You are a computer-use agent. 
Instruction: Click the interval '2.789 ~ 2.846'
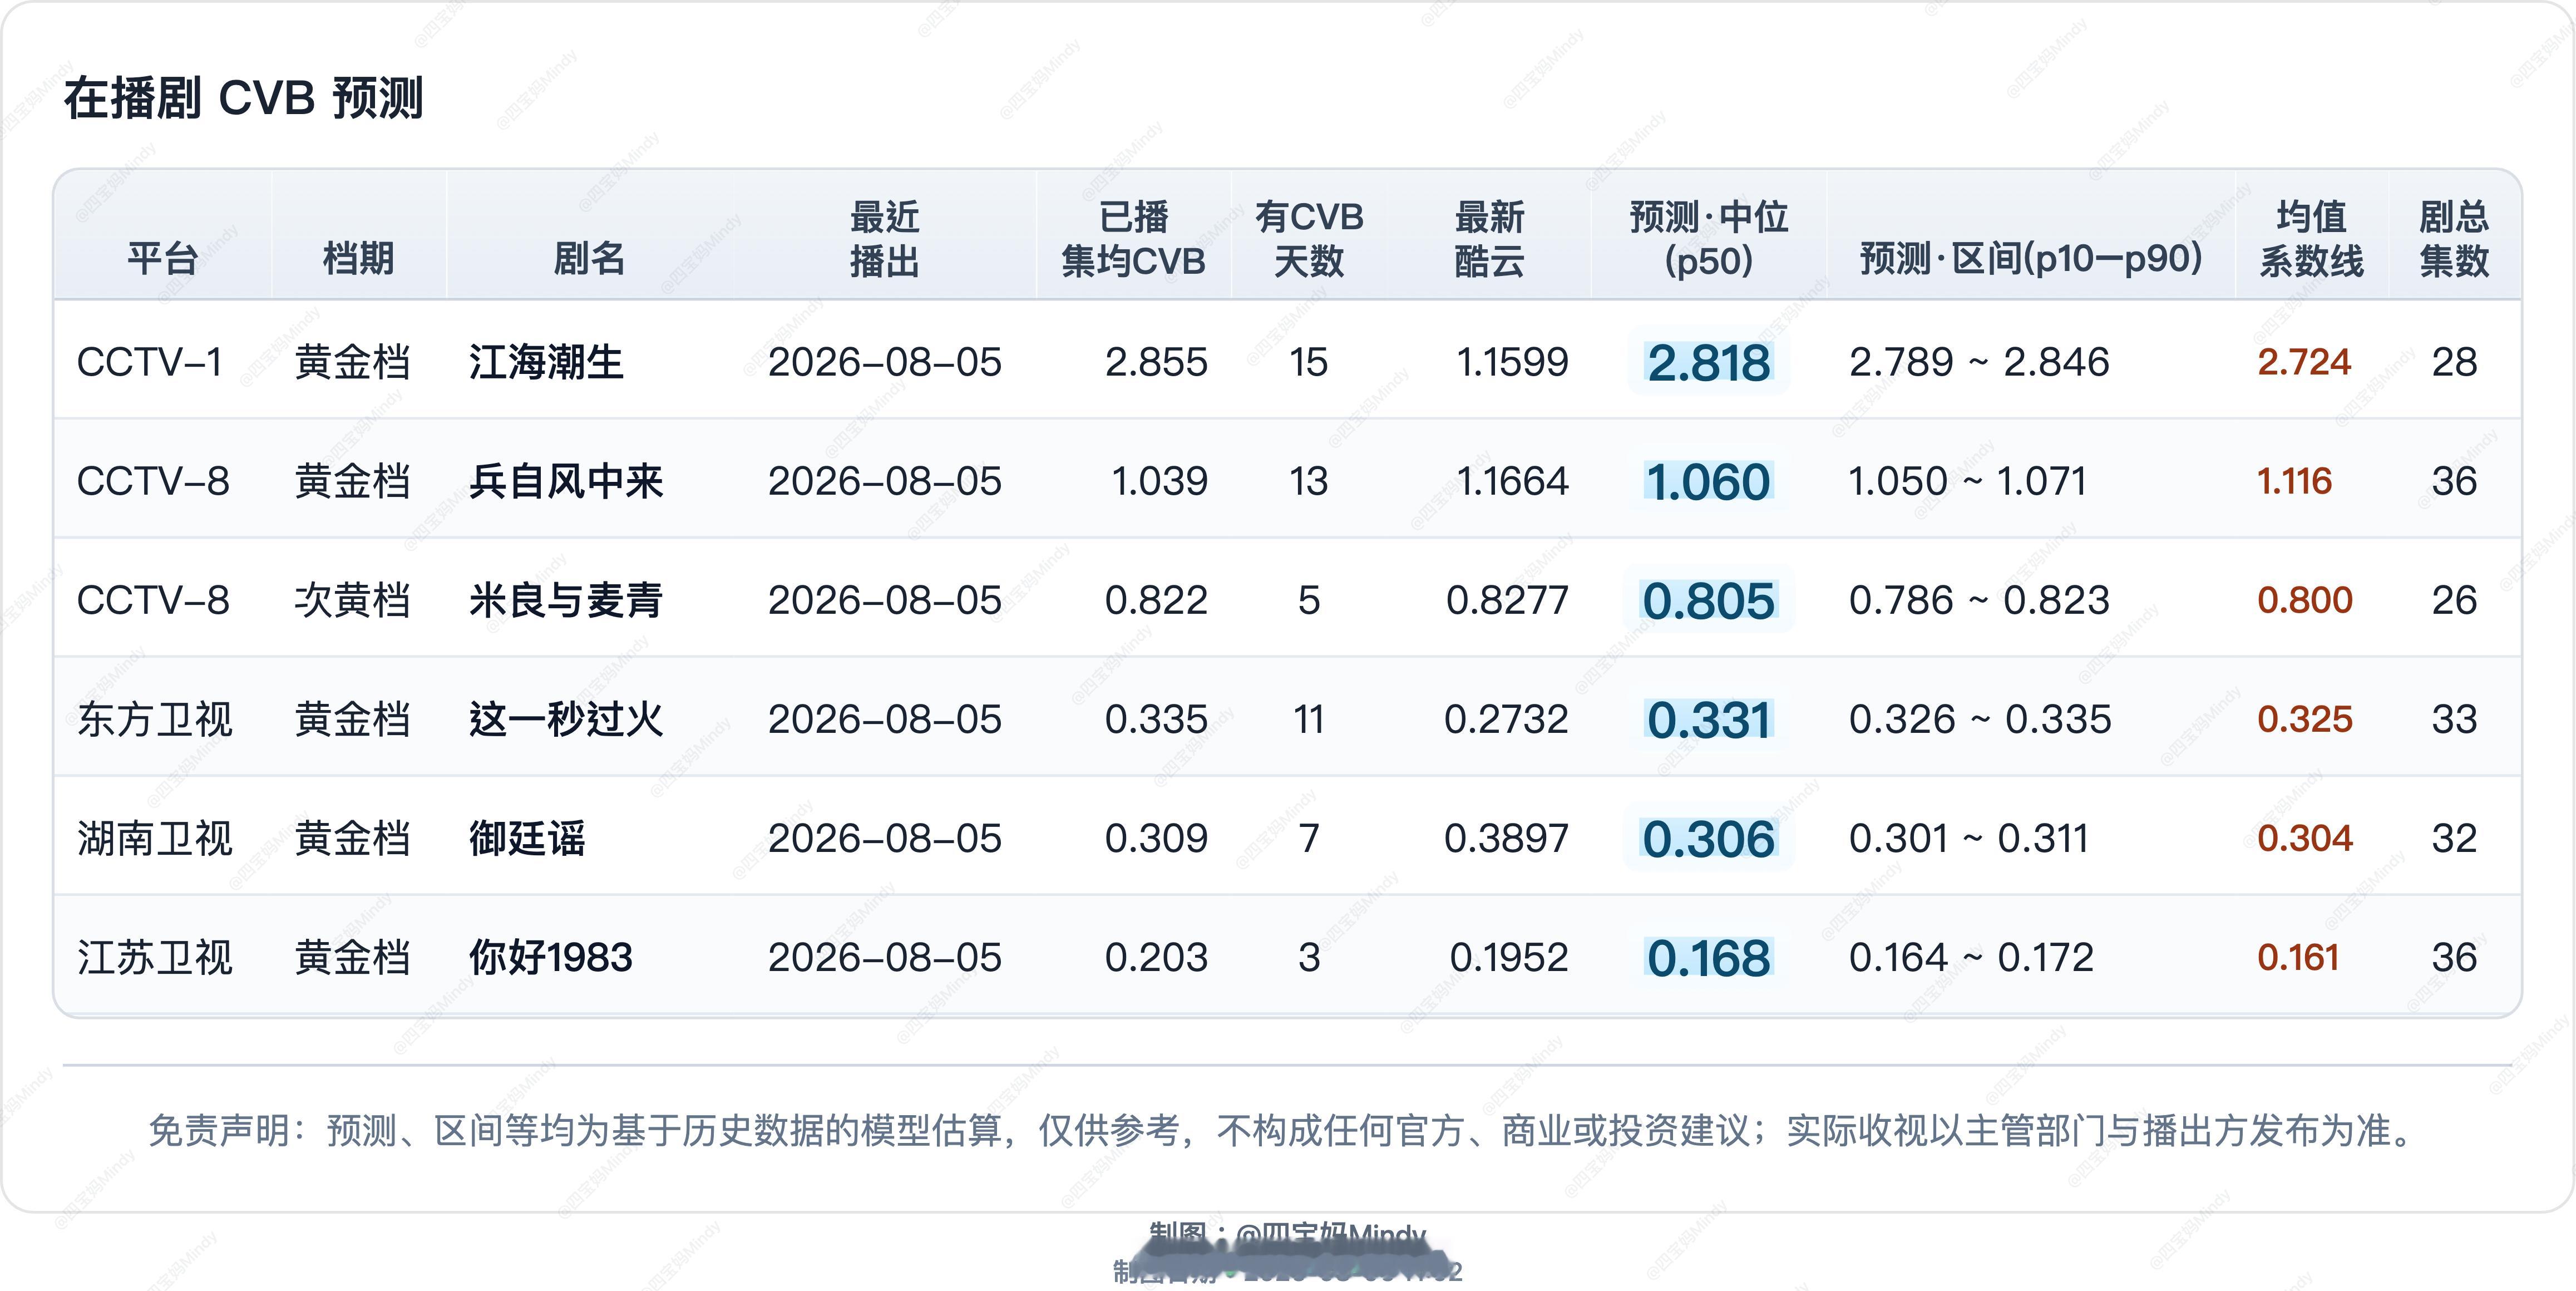[x=1979, y=362]
